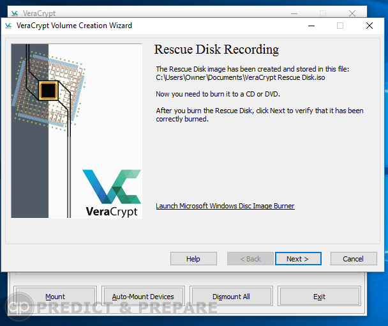Cancel the Volume Creation Wizard
This screenshot has width=388, height=326.
[354, 259]
